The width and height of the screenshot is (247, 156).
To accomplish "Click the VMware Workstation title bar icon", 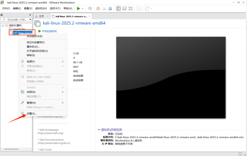I will pos(2,2).
